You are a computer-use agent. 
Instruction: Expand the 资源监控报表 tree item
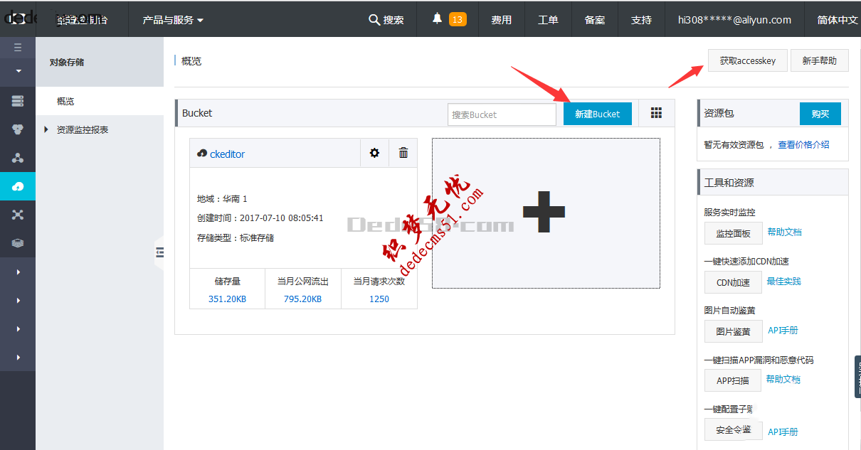(47, 129)
